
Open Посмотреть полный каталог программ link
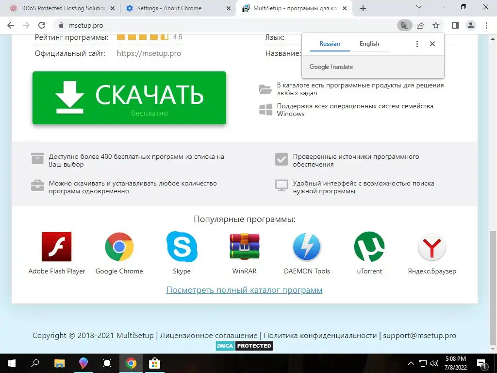(x=245, y=290)
